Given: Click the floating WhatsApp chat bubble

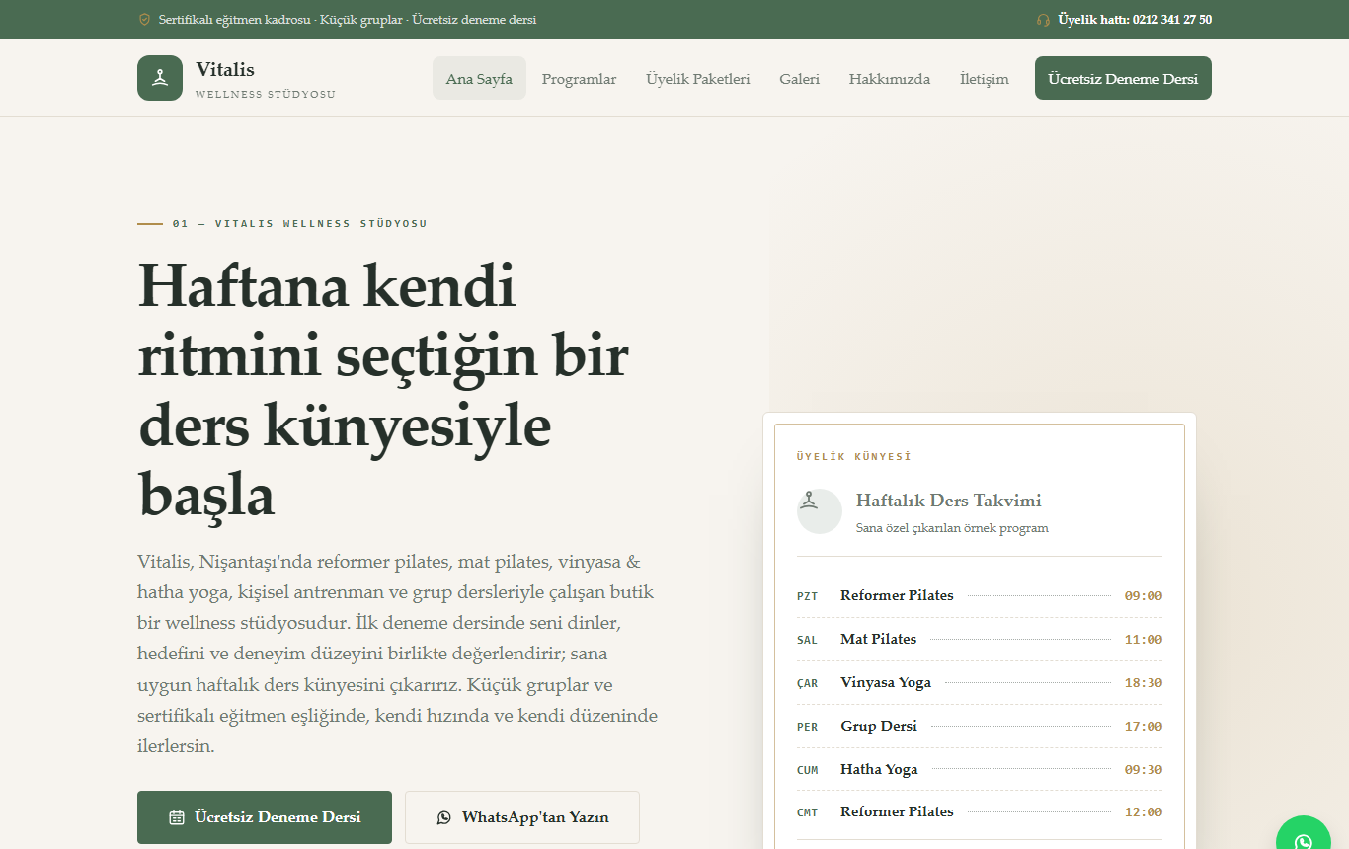Looking at the screenshot, I should [1304, 832].
